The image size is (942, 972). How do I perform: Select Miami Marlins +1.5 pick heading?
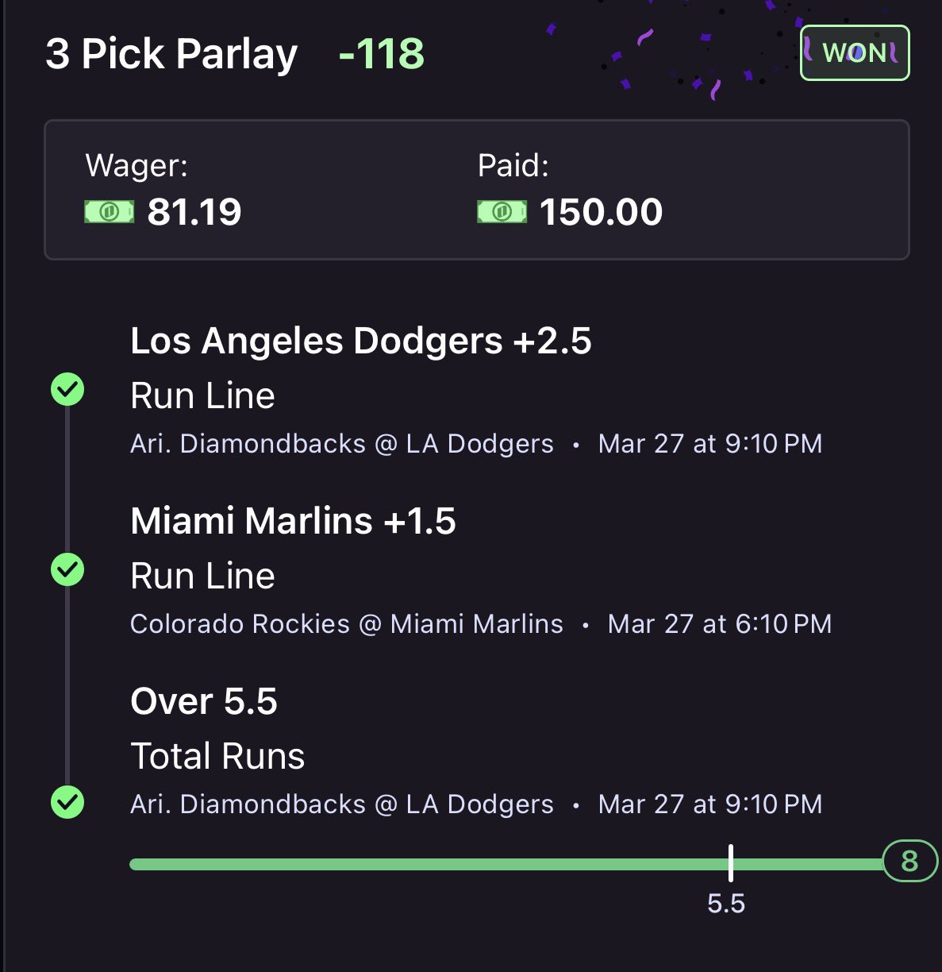point(293,521)
